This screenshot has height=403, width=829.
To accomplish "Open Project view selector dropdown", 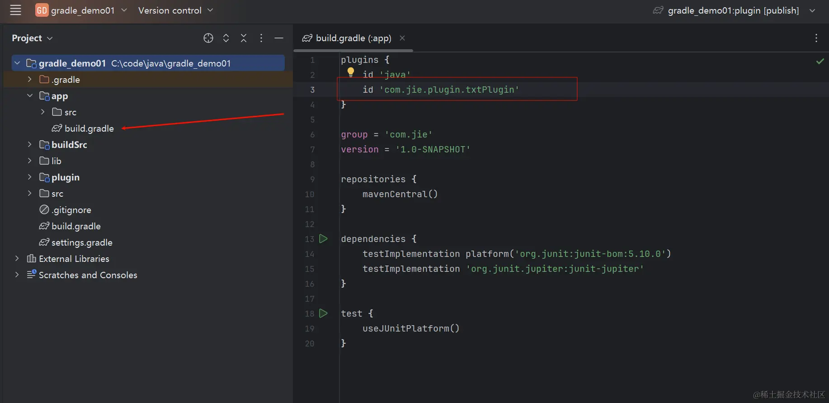I will coord(32,38).
